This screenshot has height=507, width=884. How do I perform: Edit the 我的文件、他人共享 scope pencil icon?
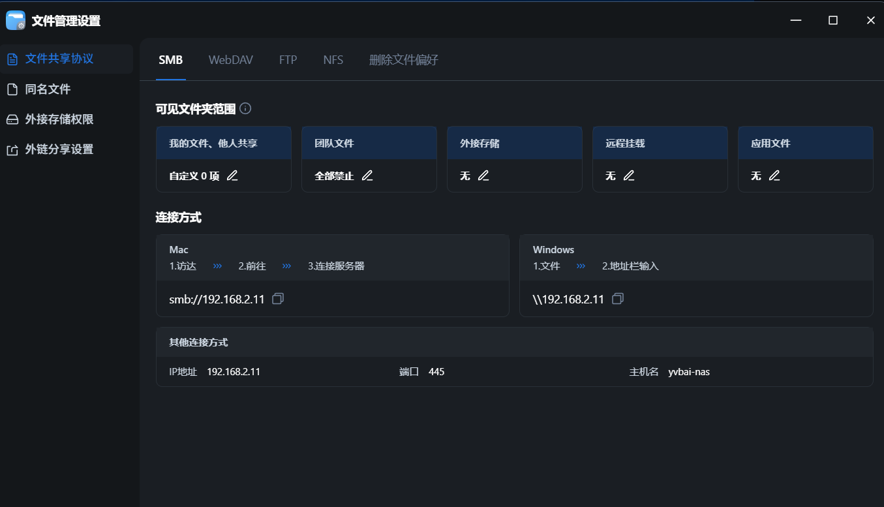click(x=232, y=176)
